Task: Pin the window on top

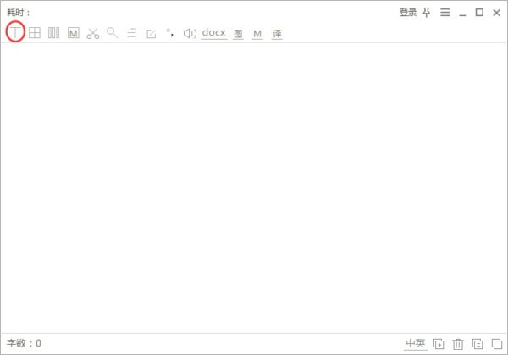Action: (x=427, y=13)
